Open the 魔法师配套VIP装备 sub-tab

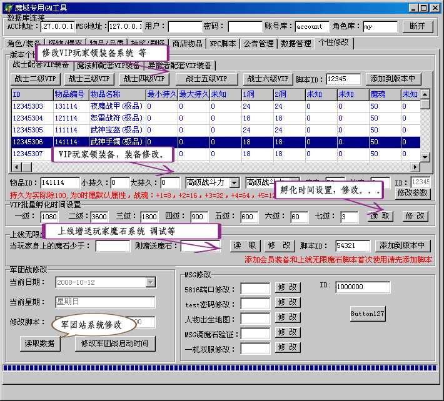[109, 65]
